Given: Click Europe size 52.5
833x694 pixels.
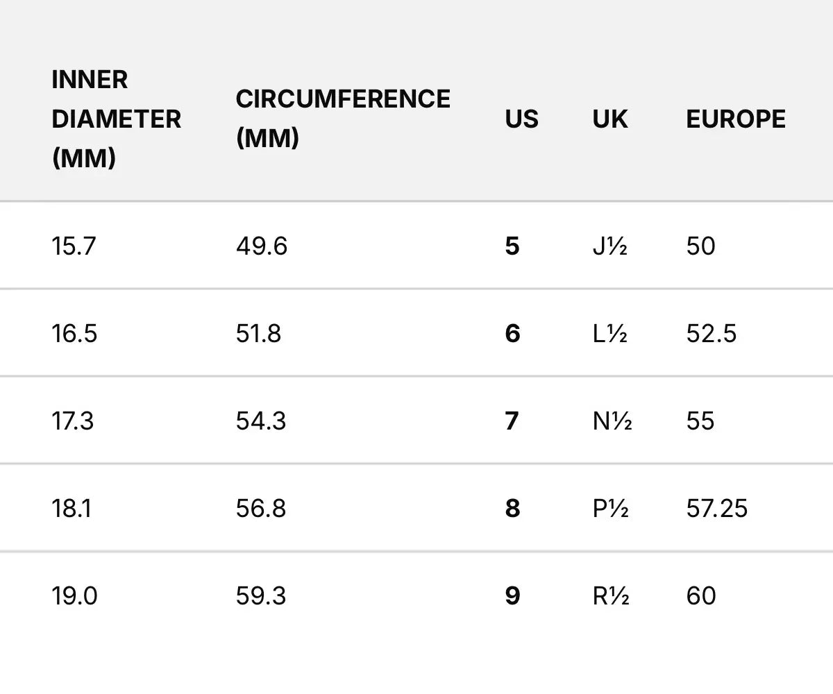Looking at the screenshot, I should [711, 334].
